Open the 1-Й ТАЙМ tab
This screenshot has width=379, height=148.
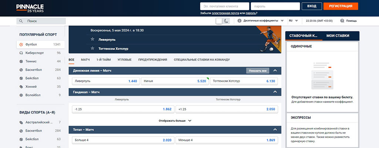(104, 60)
